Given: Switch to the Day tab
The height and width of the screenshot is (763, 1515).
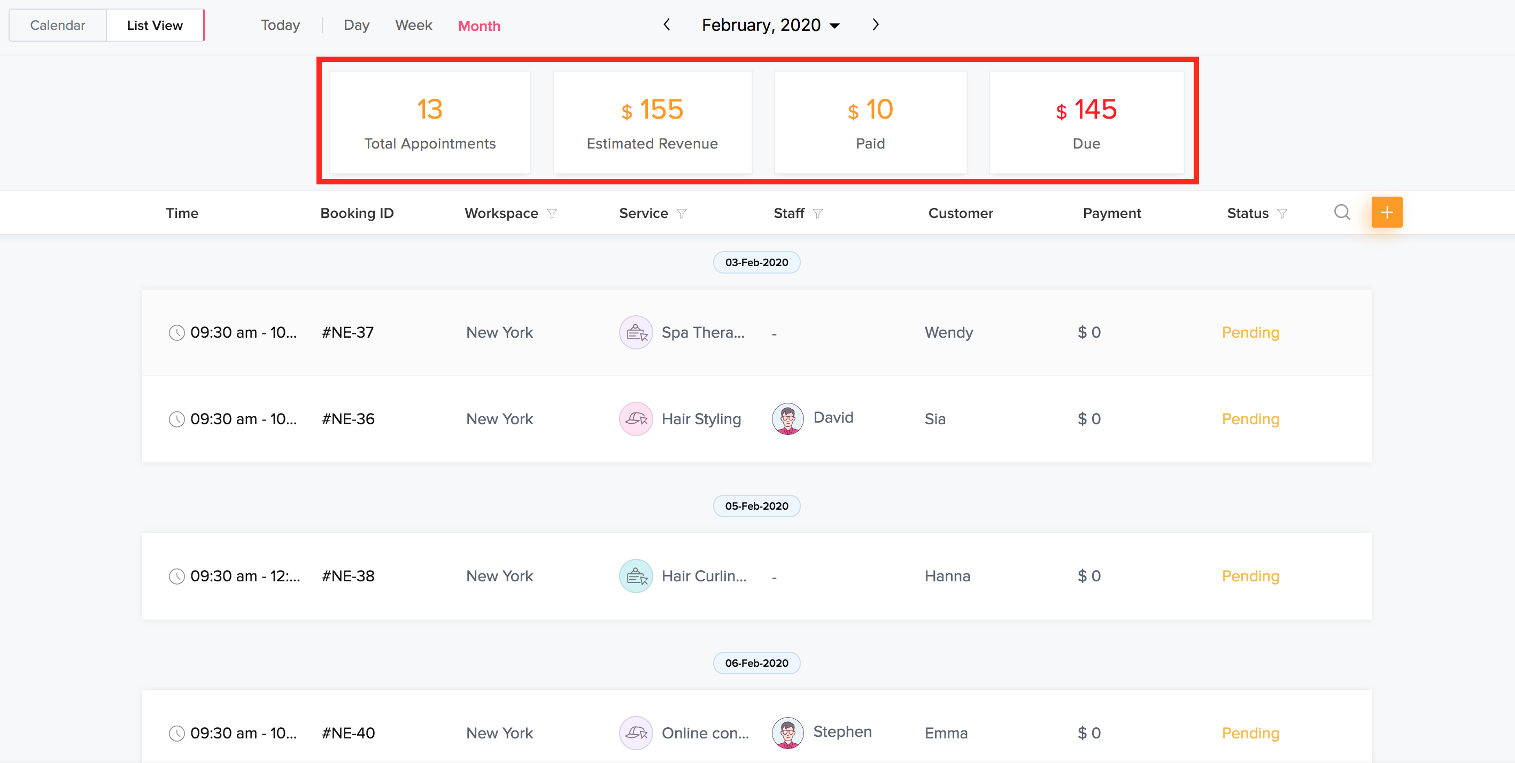Looking at the screenshot, I should [357, 25].
